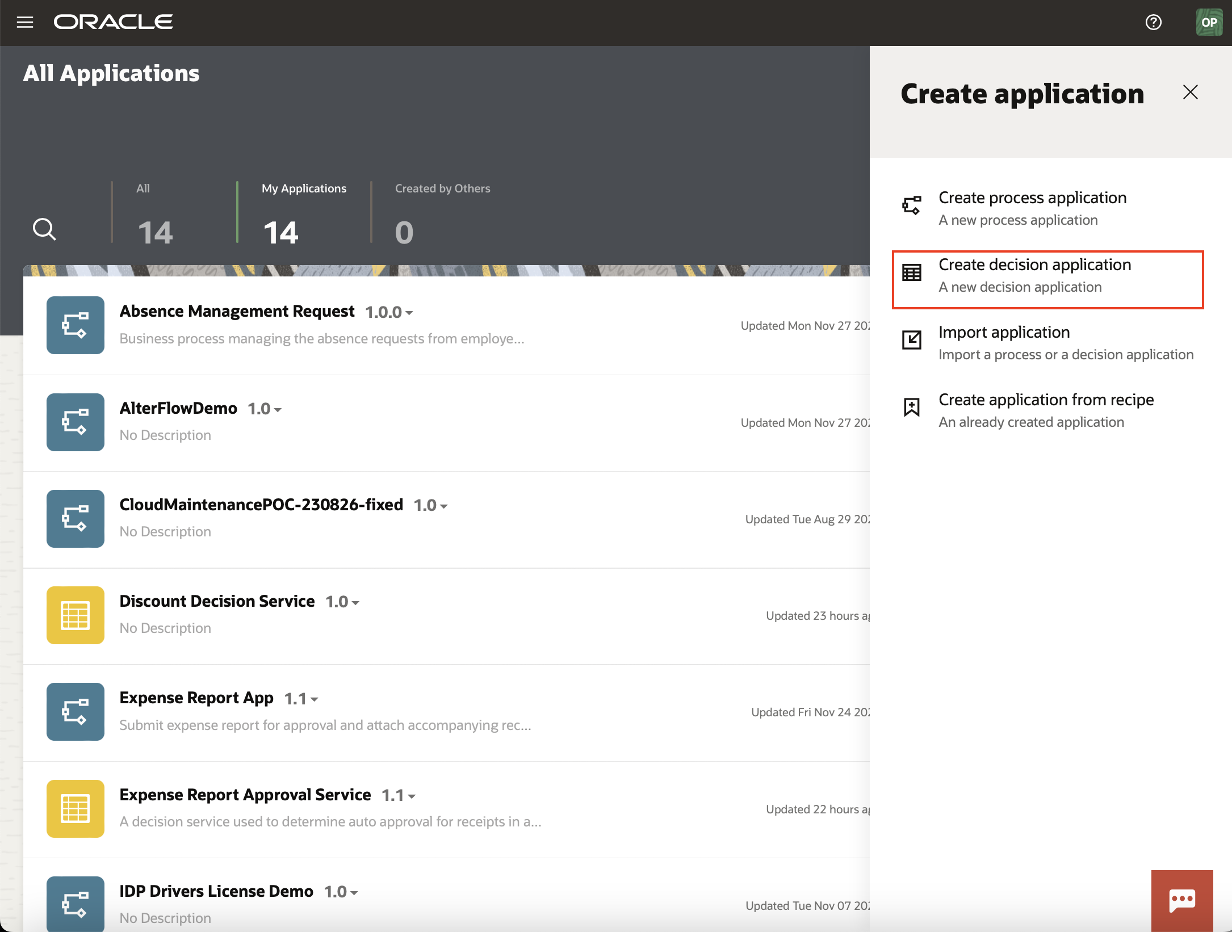Click the IDP Drivers License Demo app icon
The image size is (1232, 932).
tap(75, 904)
